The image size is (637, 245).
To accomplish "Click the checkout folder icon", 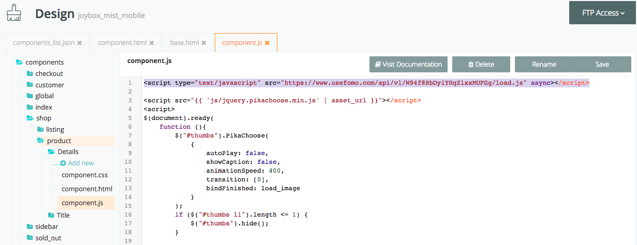I will pos(29,73).
